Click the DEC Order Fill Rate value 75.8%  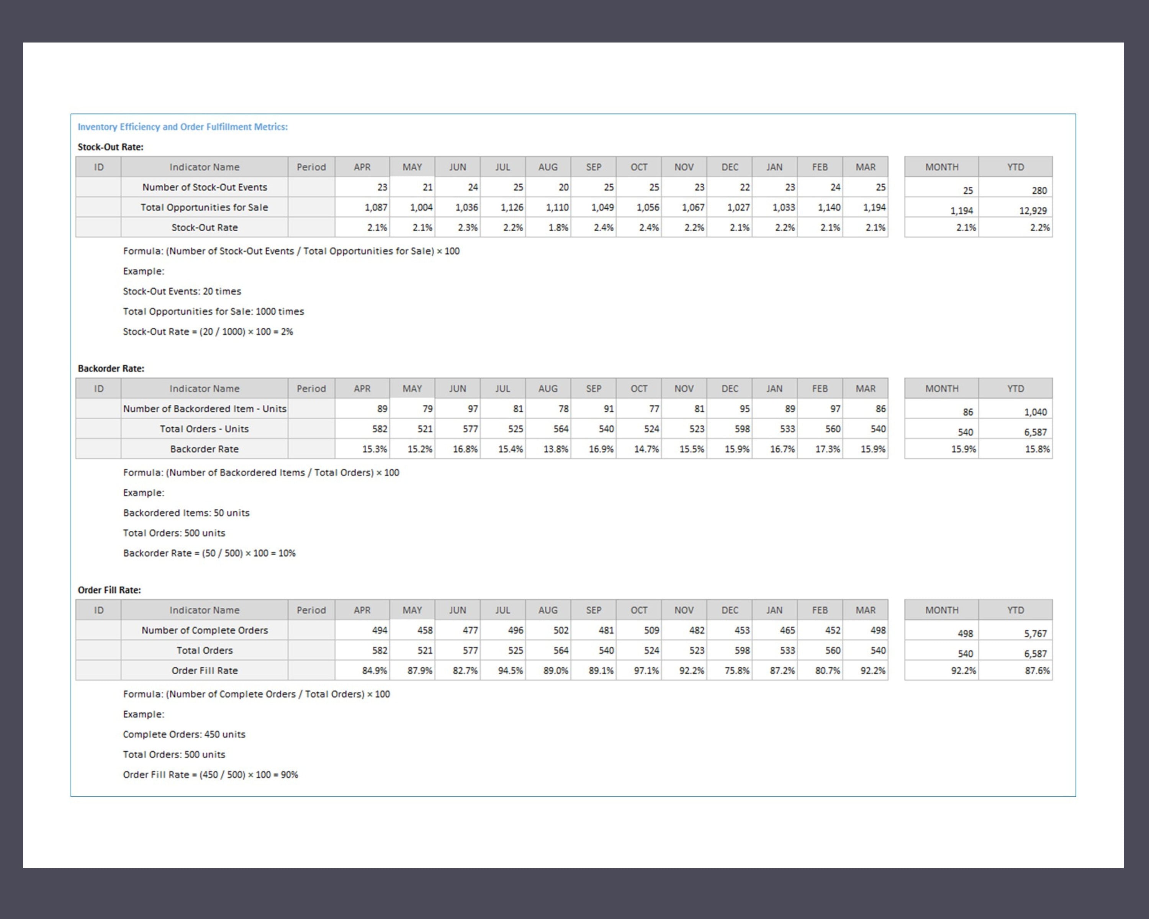point(738,671)
